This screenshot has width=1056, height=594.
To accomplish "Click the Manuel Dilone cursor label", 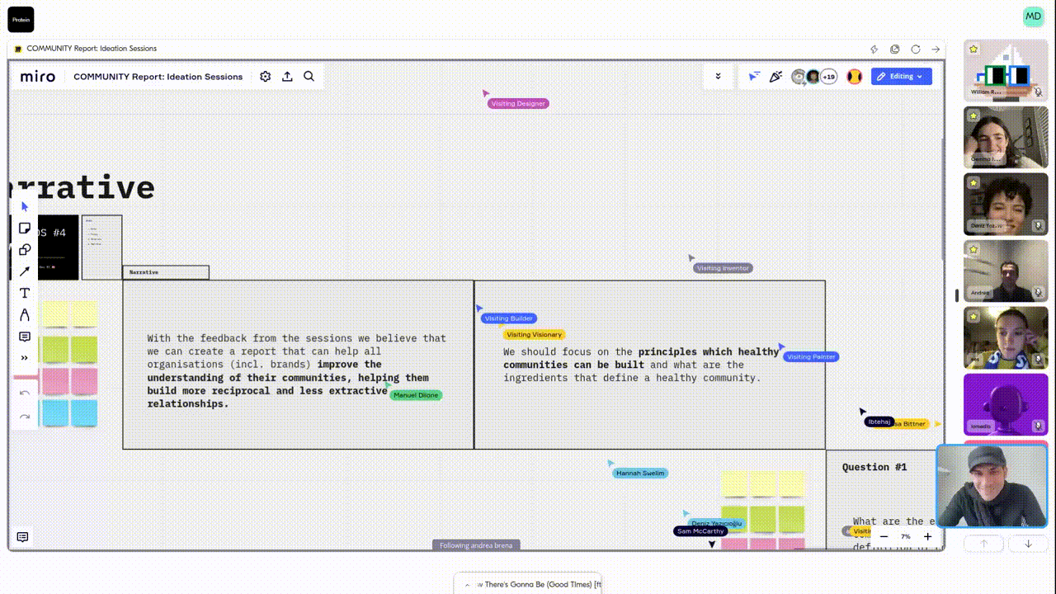I will pos(416,395).
